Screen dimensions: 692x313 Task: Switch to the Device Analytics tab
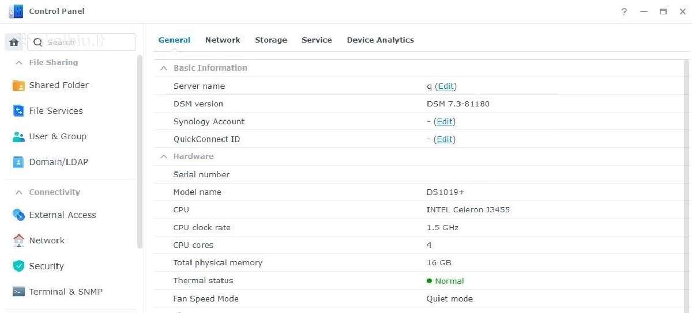[380, 40]
